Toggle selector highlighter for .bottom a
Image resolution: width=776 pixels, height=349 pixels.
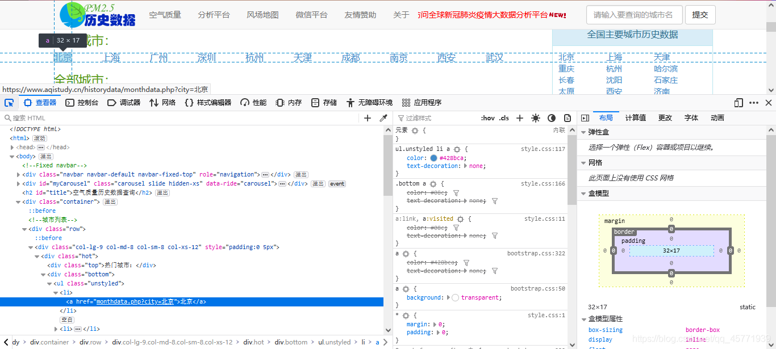(433, 184)
